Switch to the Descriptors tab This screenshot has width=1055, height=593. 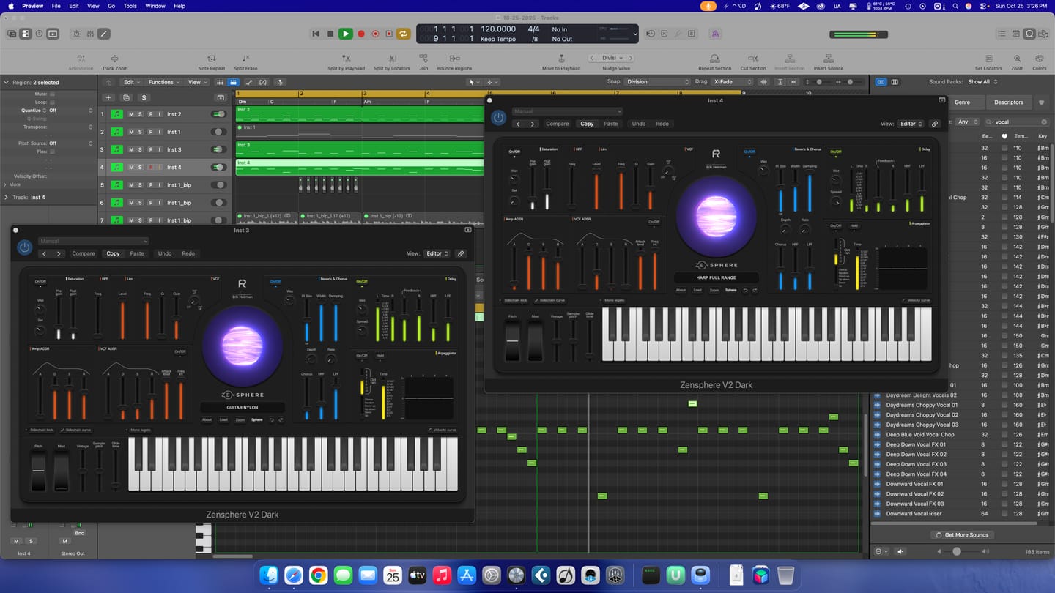point(1009,102)
